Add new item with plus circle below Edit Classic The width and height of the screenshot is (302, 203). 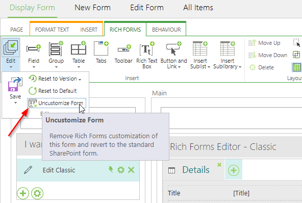(x=23, y=193)
